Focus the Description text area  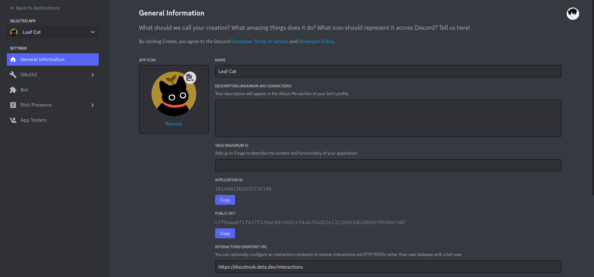[388, 118]
